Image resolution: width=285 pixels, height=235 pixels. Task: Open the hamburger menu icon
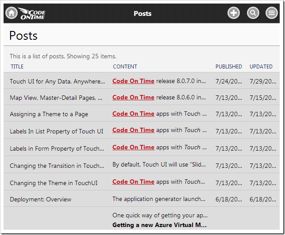(x=272, y=13)
